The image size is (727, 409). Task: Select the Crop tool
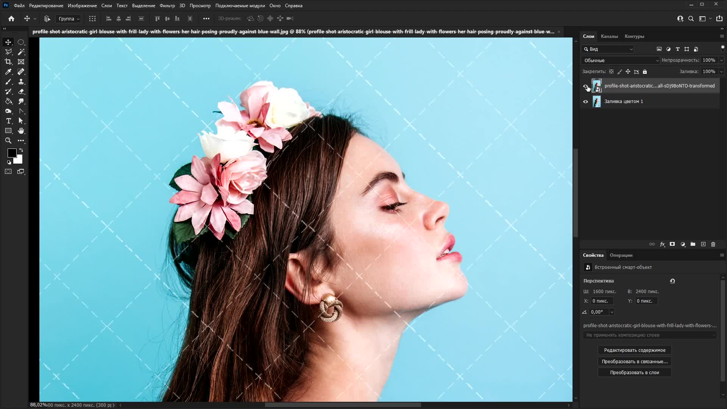coord(8,62)
